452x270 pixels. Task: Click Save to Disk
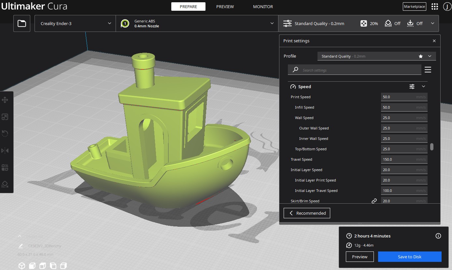[x=410, y=257]
